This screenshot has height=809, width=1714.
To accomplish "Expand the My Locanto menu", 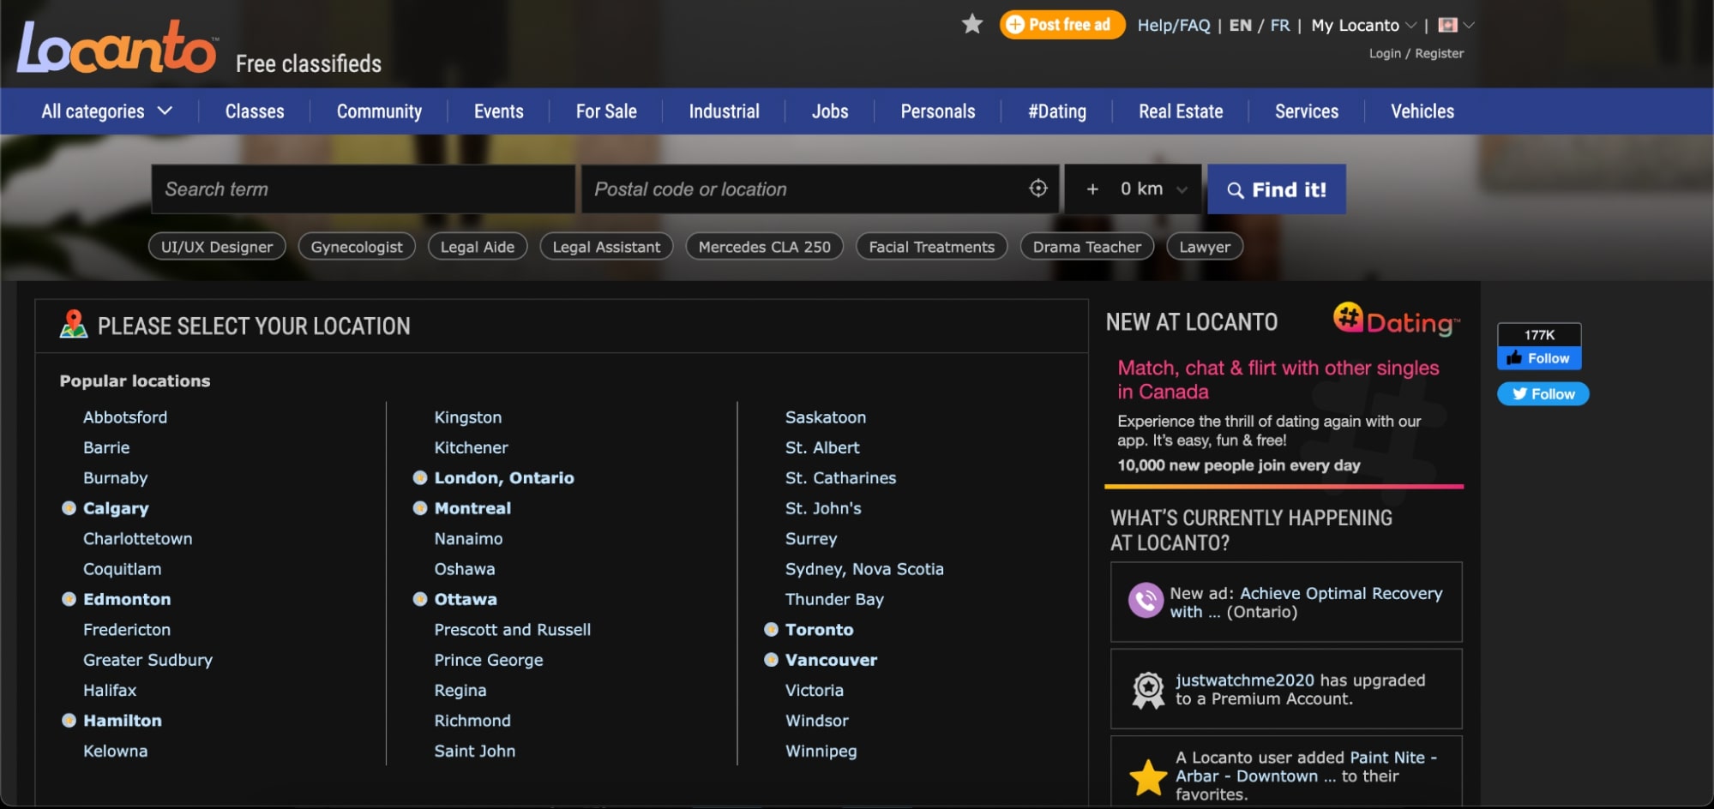I will 1363,26.
